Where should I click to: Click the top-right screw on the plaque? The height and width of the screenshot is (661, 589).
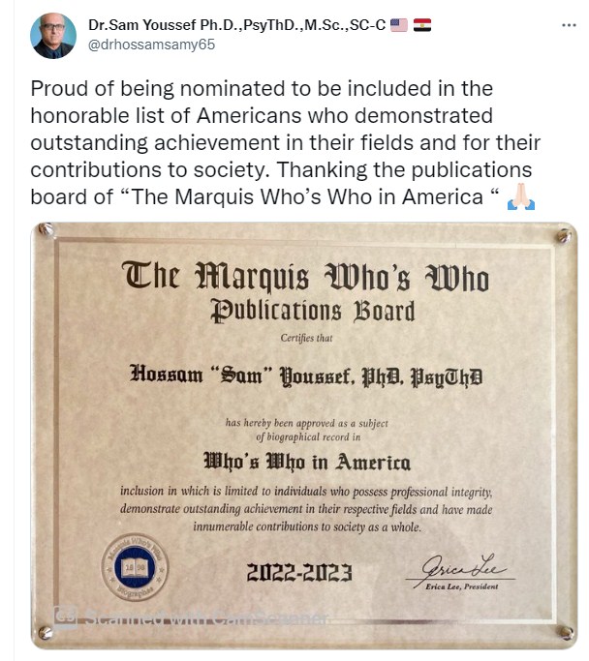click(563, 236)
